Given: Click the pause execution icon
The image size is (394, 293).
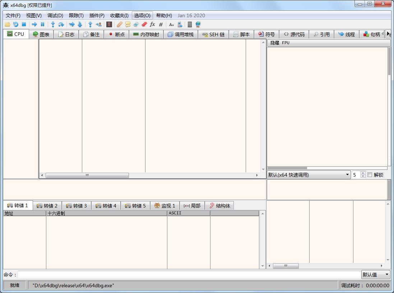Looking at the screenshot, I should [x=42, y=24].
